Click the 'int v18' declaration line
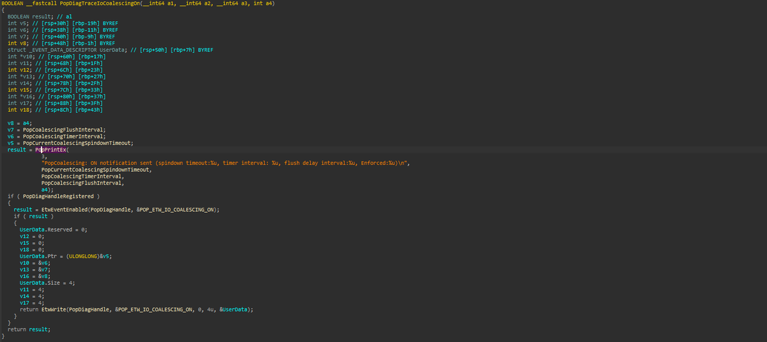767x342 pixels. click(x=55, y=109)
